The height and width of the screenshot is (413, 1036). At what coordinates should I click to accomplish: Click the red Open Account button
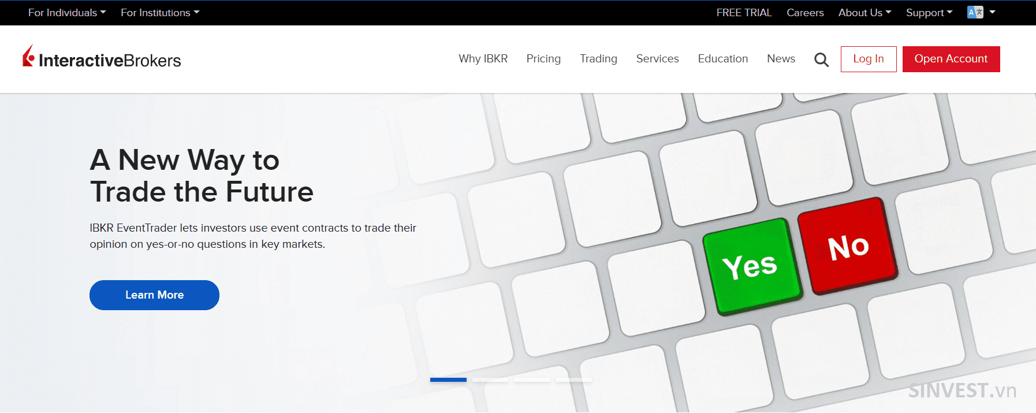tap(951, 59)
